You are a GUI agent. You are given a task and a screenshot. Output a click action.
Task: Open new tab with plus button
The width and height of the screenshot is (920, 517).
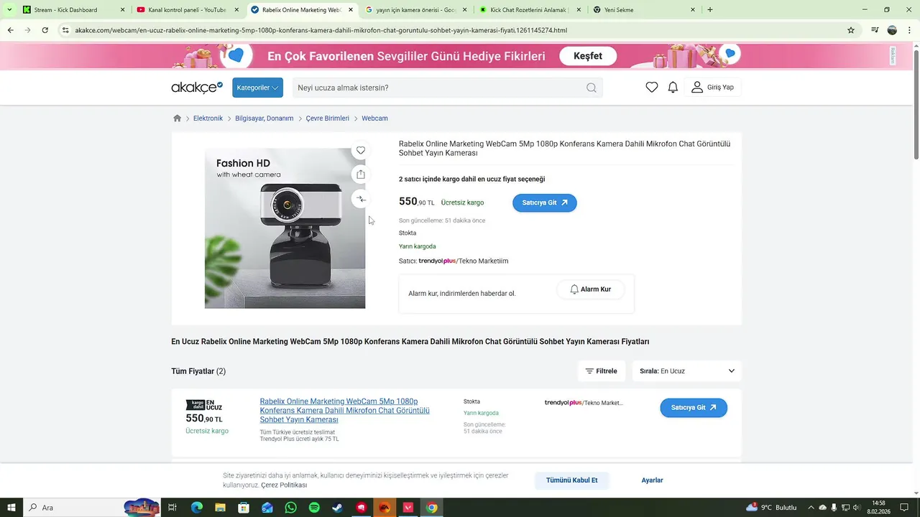coord(710,10)
